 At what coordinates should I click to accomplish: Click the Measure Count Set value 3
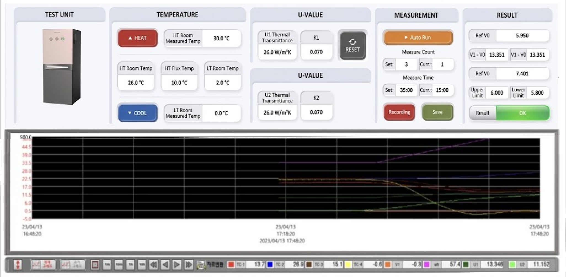(x=406, y=64)
